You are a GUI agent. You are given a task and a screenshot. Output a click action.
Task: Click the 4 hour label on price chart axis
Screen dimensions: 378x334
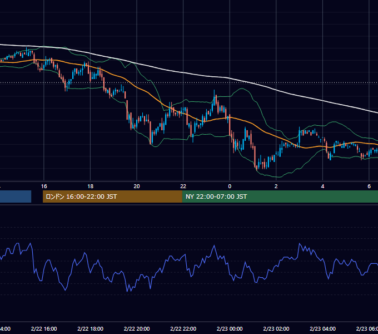coord(322,186)
